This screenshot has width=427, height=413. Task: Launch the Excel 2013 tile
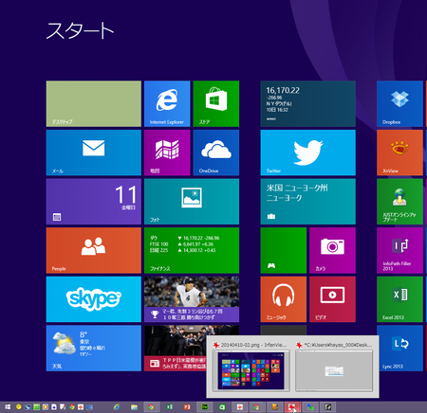pos(399,299)
